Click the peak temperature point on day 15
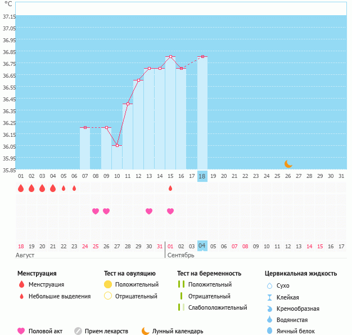 click(170, 57)
